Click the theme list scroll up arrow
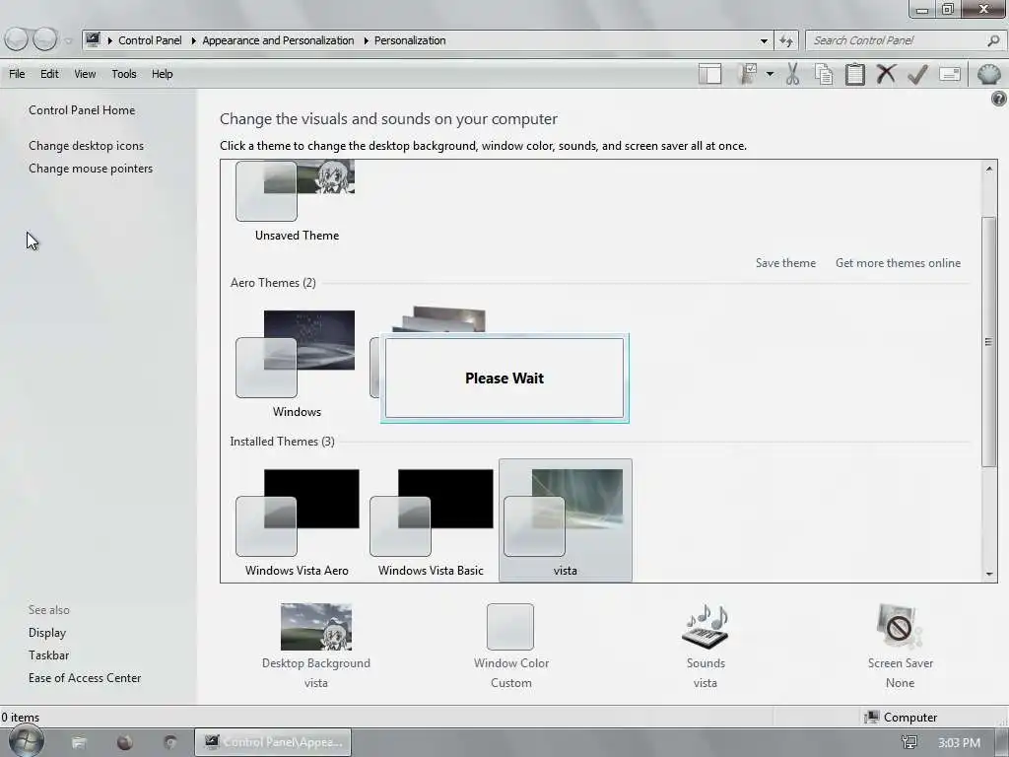Screen dimensions: 1009x757 click(989, 169)
